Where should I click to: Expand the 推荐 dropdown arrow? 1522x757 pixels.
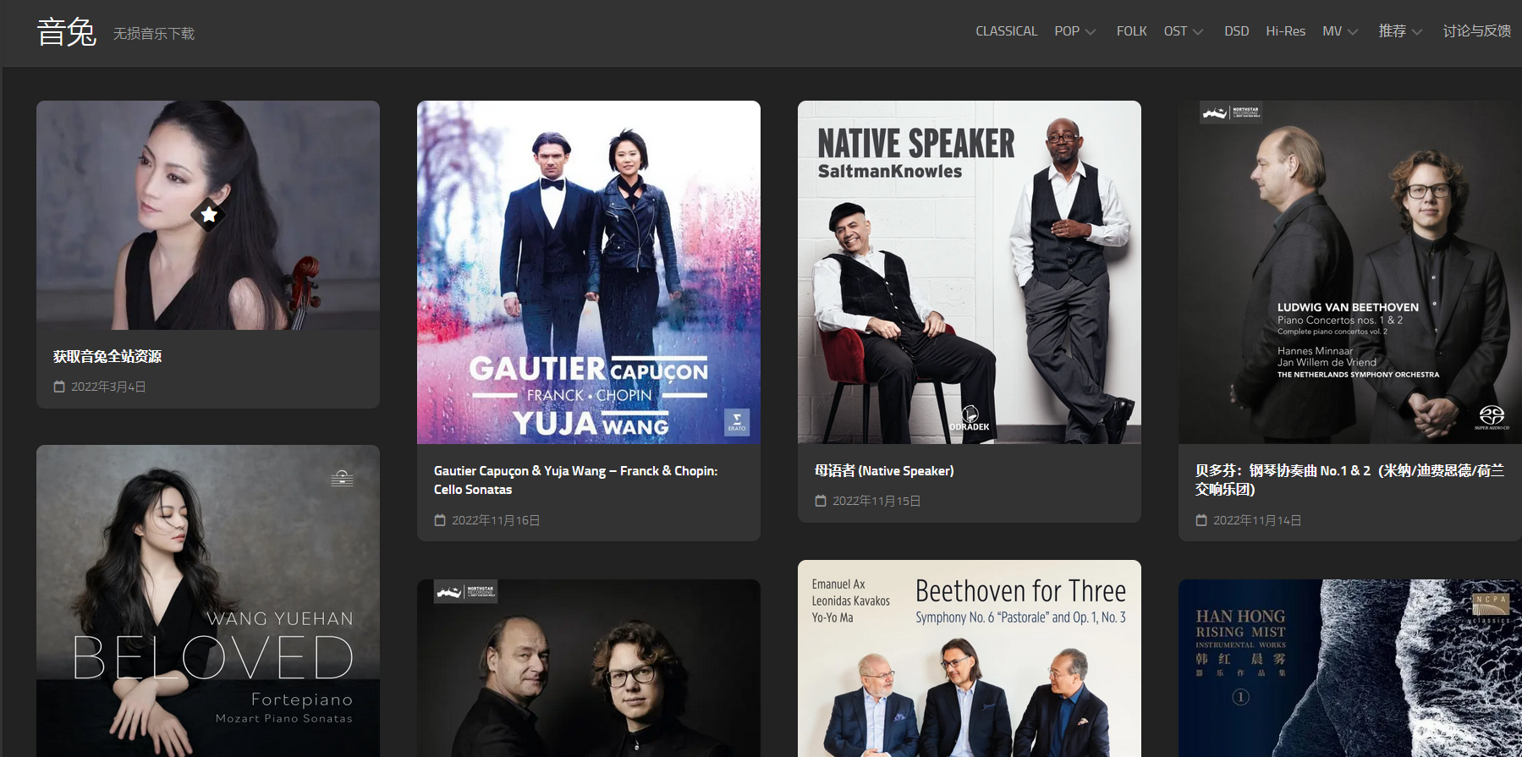point(1417,32)
